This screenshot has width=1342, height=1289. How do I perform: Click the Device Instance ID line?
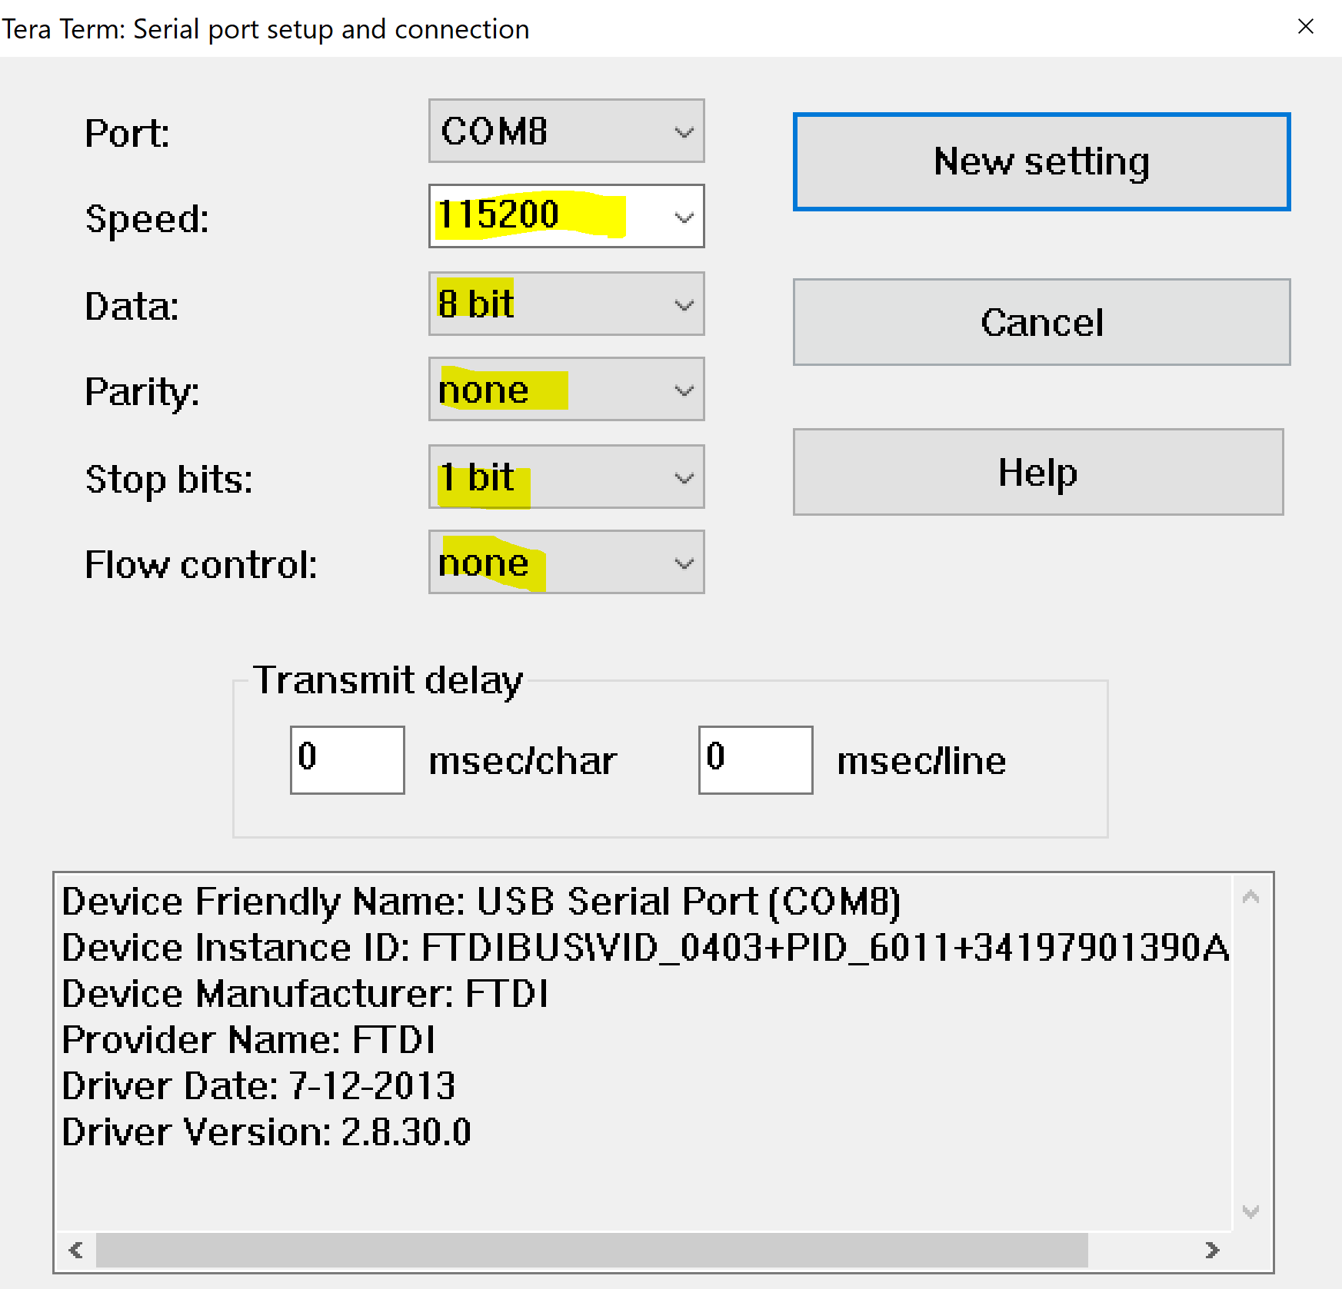pos(645,948)
